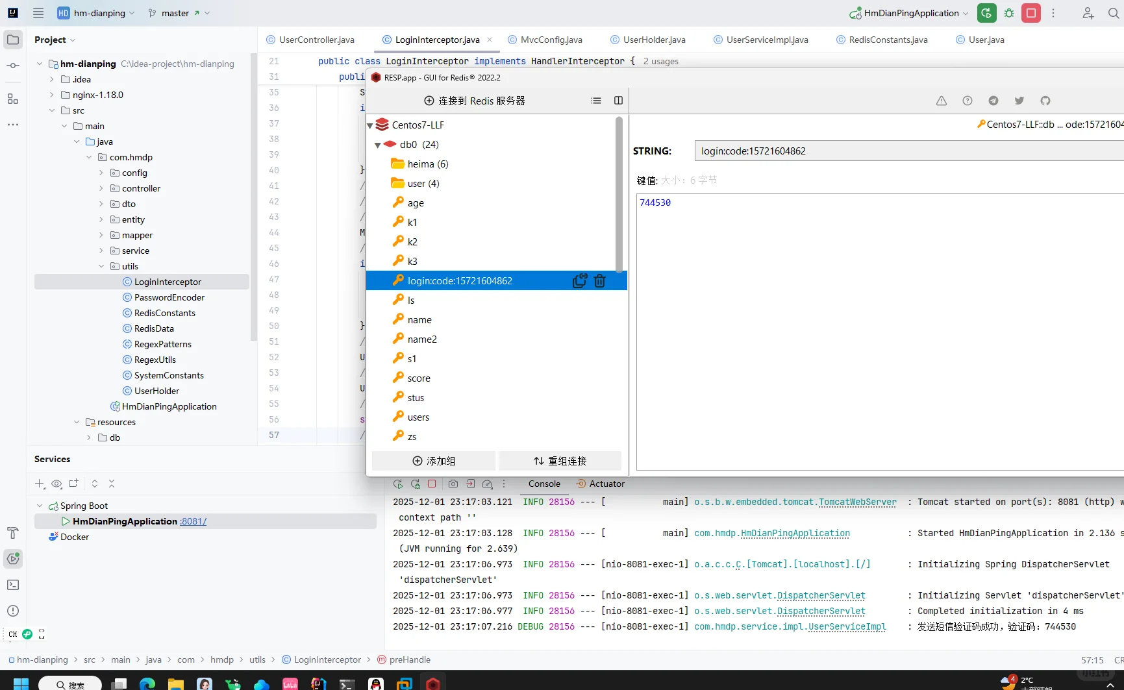Click the RESP.app key list scrollbar

click(x=619, y=195)
